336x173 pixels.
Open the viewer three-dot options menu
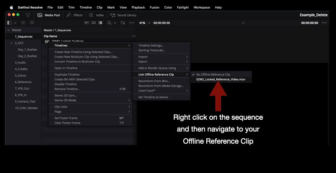click(x=324, y=23)
